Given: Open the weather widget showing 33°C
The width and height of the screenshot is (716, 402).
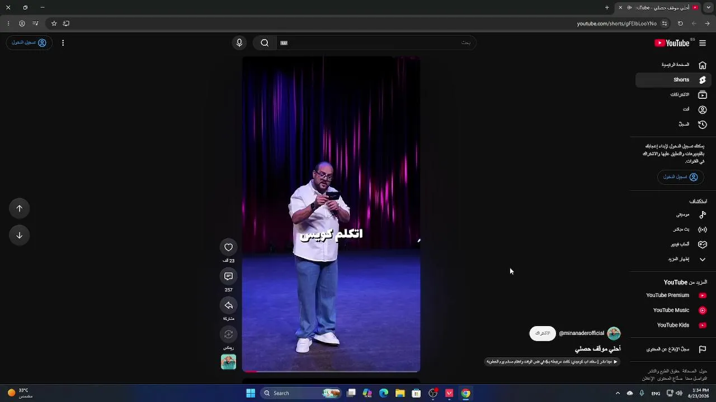Looking at the screenshot, I should 20,393.
